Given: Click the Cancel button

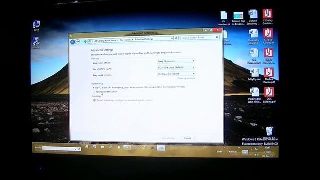Looking at the screenshot, I should click(x=187, y=138).
